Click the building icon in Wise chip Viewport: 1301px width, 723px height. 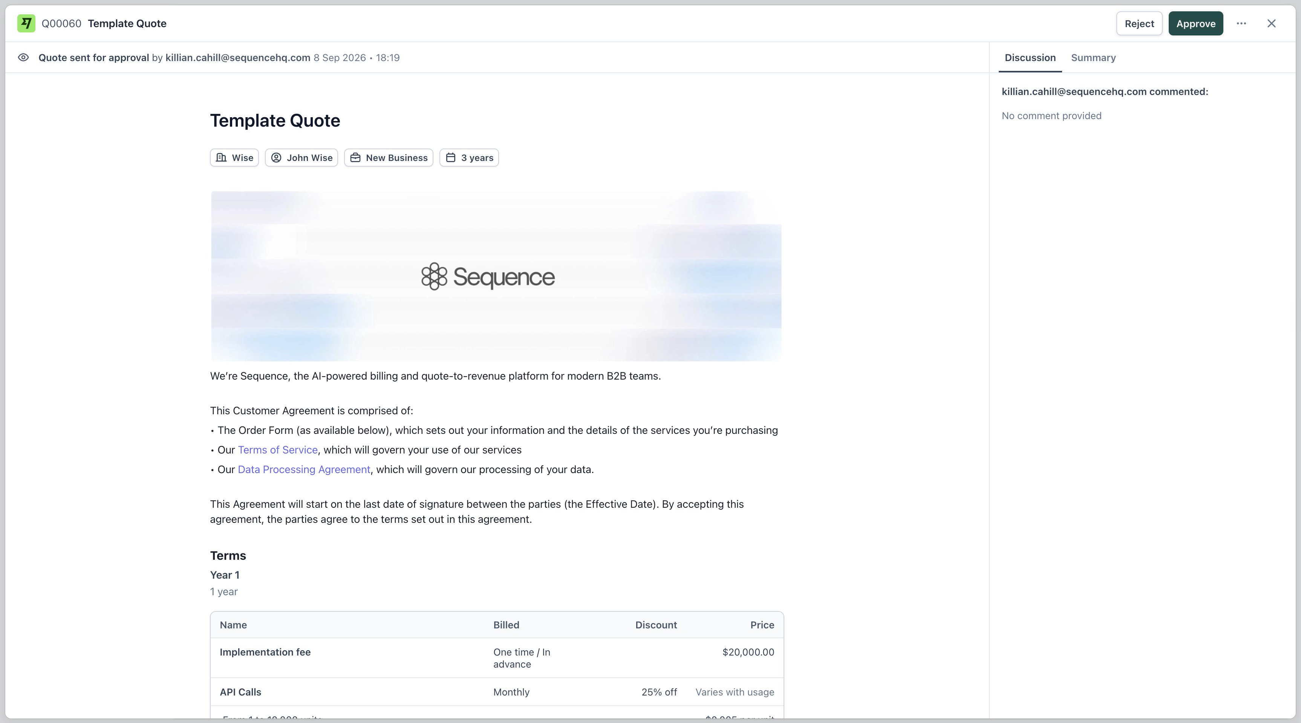pos(221,158)
